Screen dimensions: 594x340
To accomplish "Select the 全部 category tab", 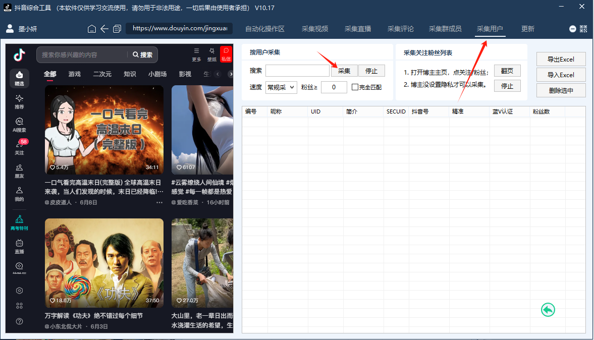I will [49, 74].
